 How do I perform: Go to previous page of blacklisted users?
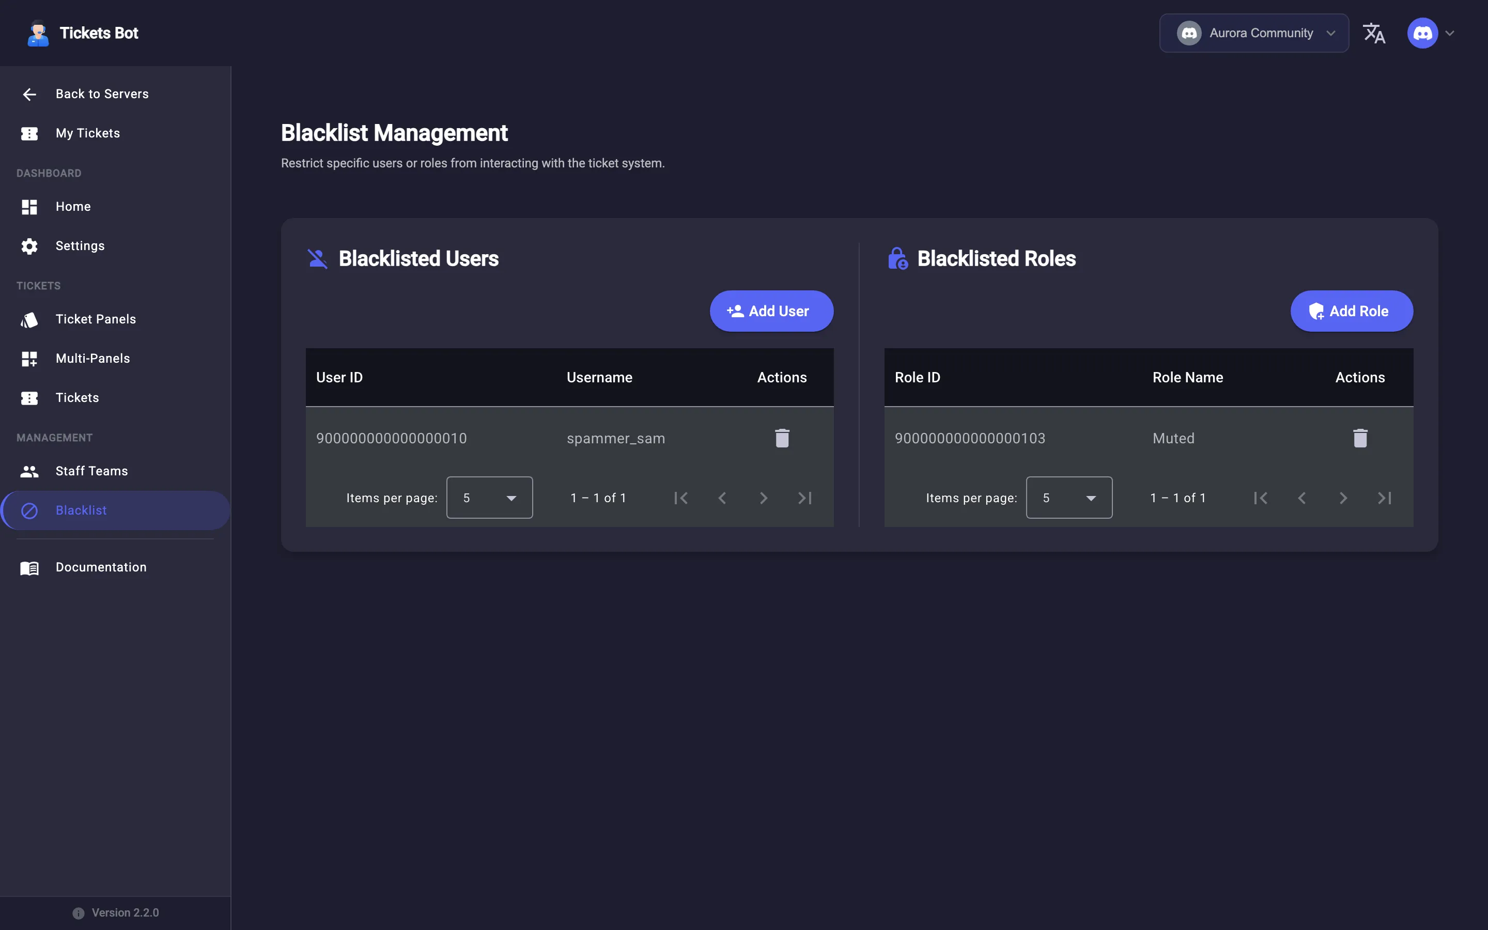click(722, 498)
